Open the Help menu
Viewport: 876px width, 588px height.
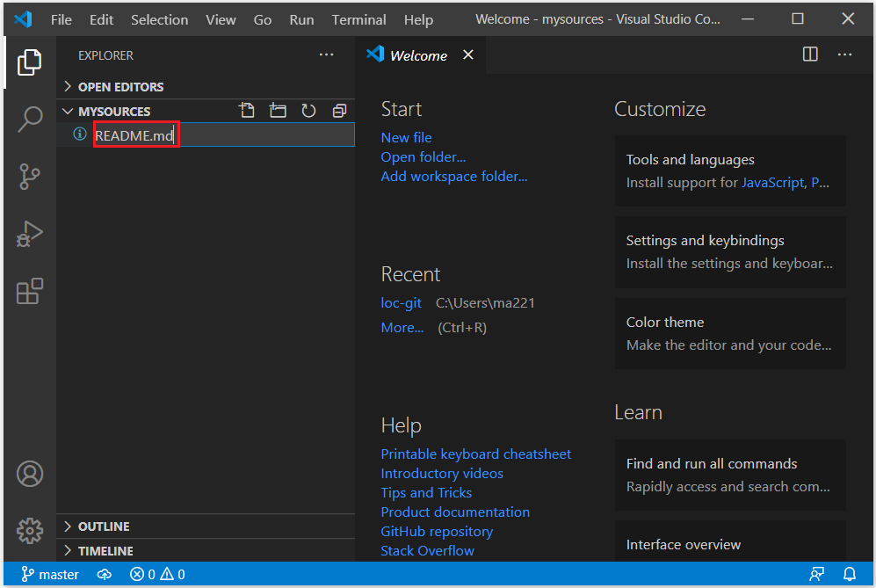click(x=418, y=19)
